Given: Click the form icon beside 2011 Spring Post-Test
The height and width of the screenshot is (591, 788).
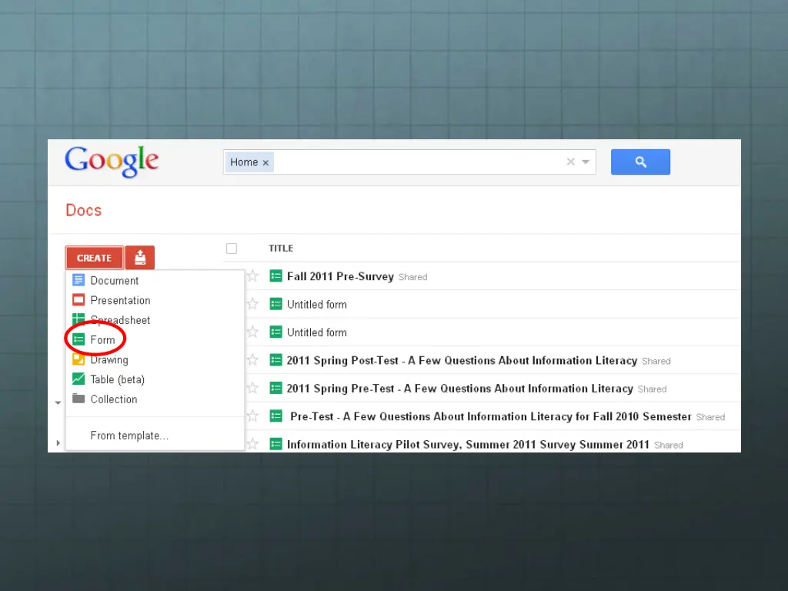Looking at the screenshot, I should (276, 360).
